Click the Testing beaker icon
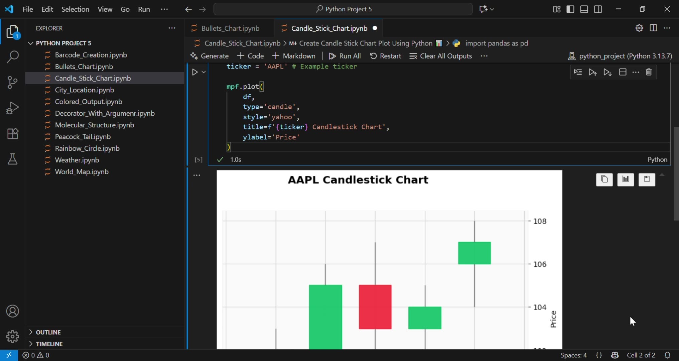Screen dimensions: 679x361 click(12, 159)
